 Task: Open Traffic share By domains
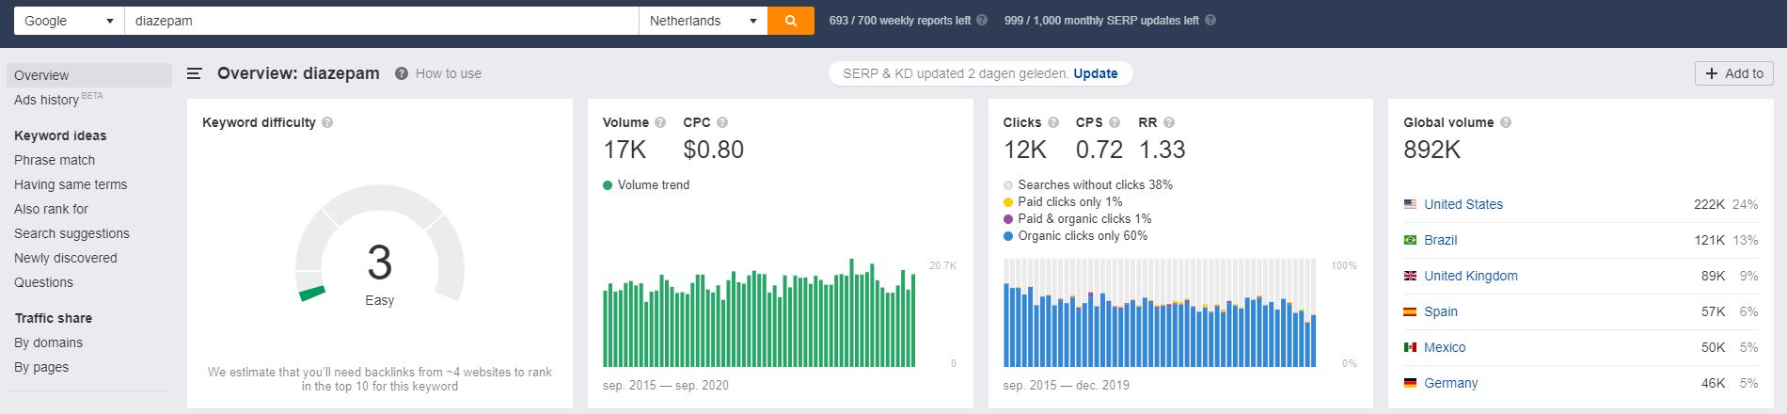48,342
